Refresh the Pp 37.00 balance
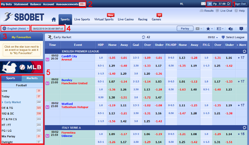 (228, 4)
